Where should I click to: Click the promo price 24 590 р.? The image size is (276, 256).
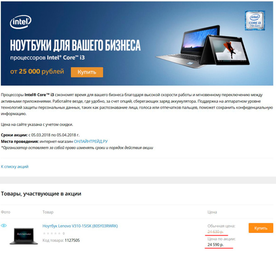click(215, 244)
